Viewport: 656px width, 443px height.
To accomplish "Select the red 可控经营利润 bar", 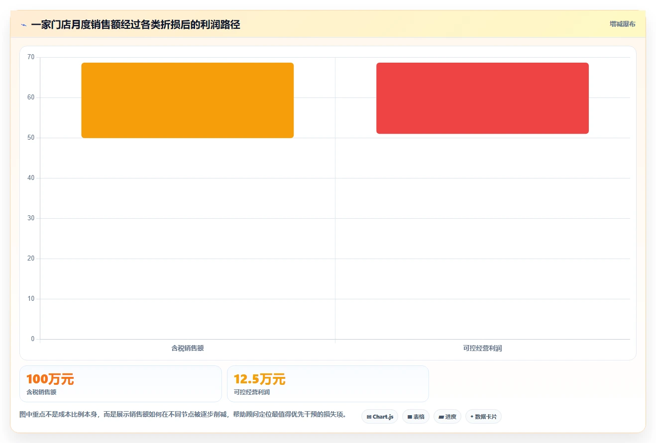I will (x=482, y=98).
